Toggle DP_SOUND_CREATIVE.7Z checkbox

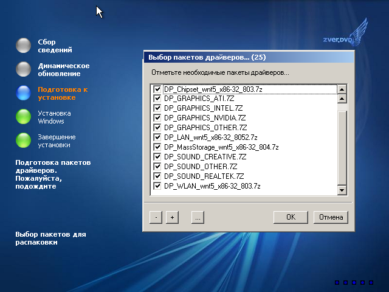click(x=157, y=157)
